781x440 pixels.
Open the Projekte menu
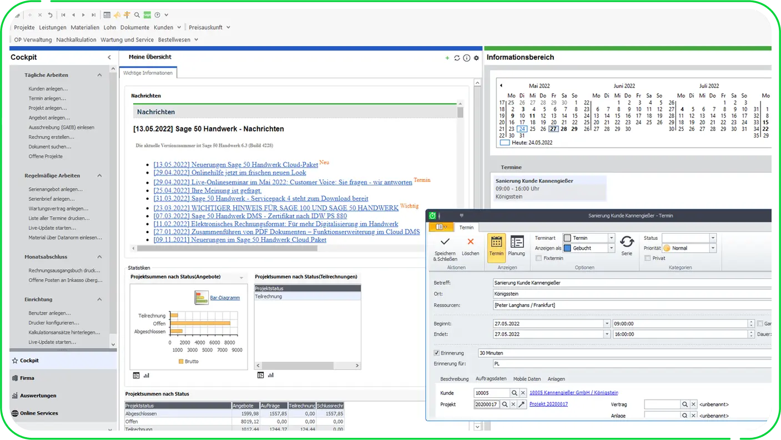point(24,27)
